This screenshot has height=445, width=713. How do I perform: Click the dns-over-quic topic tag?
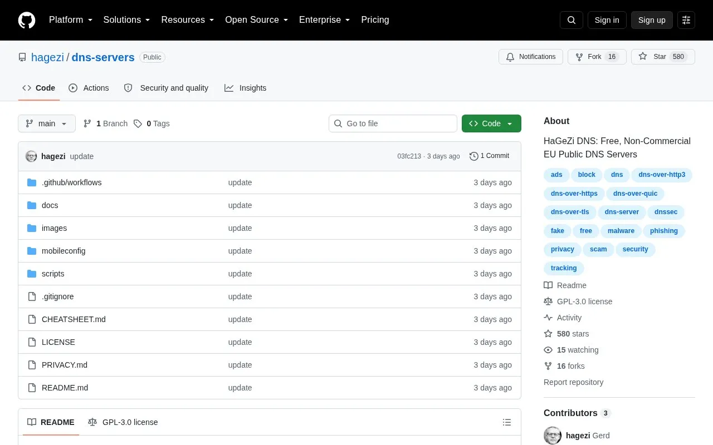[636, 194]
